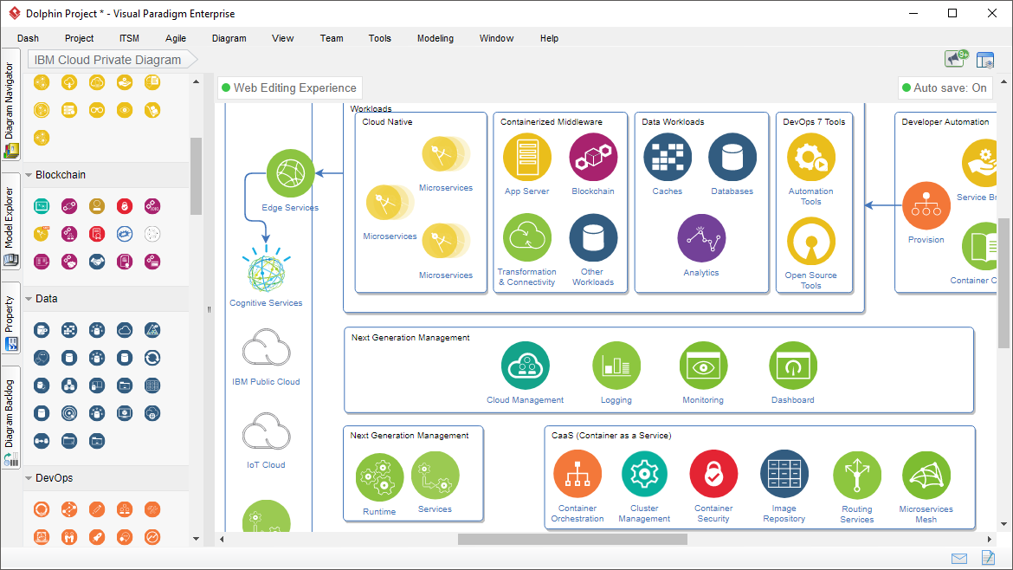The image size is (1013, 570).
Task: Open the Project menu
Action: [79, 38]
